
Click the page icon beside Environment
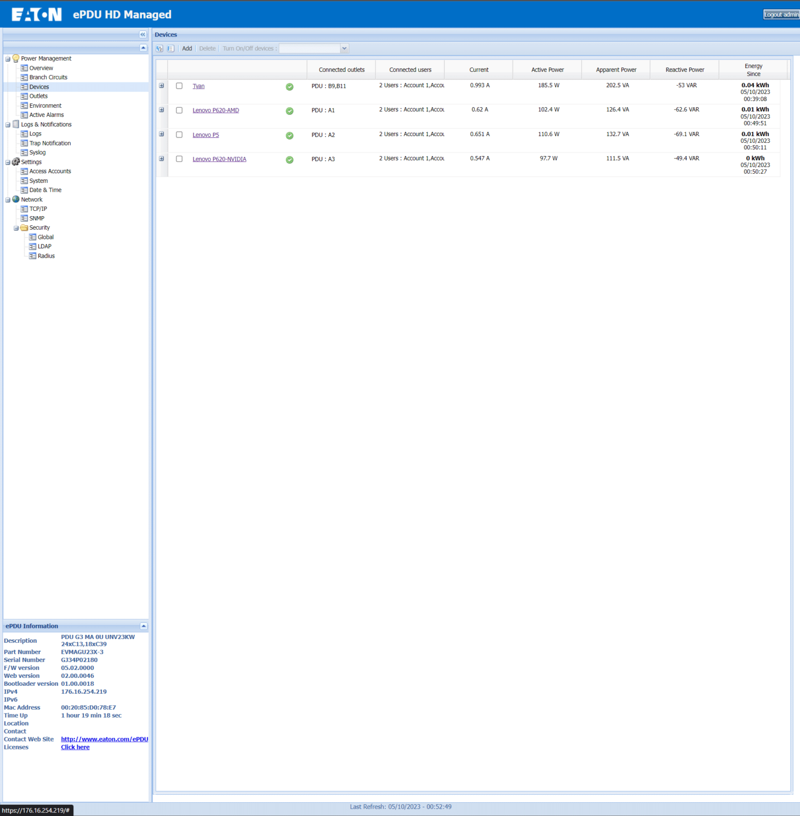tap(24, 106)
